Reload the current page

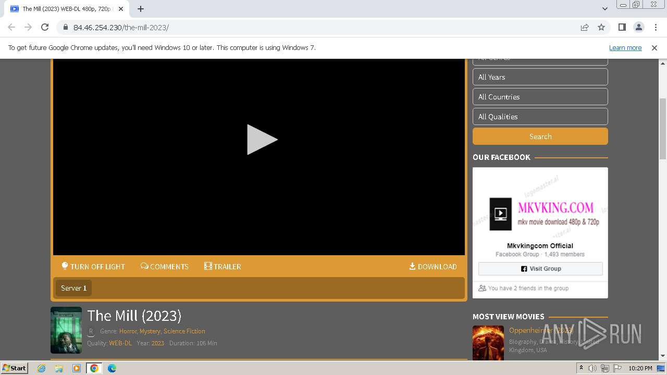pyautogui.click(x=45, y=27)
